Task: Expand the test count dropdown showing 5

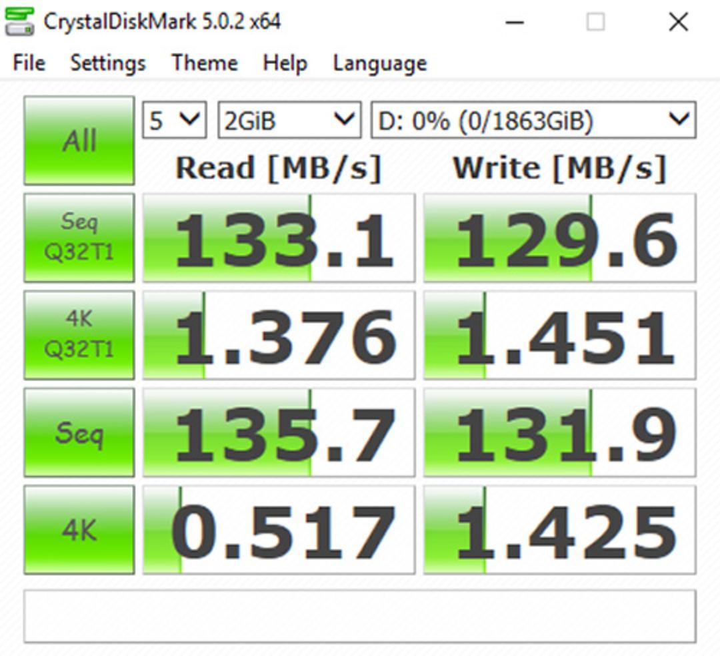Action: point(175,120)
